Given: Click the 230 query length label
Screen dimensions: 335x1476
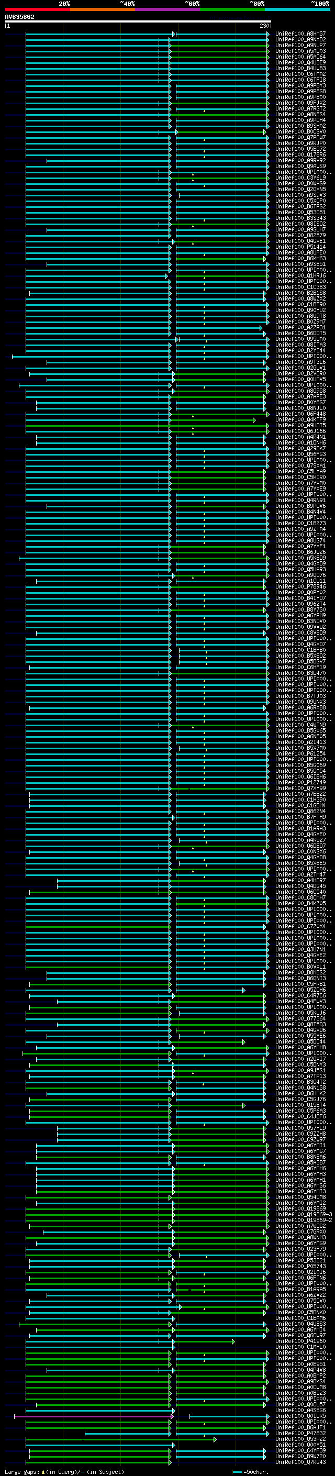Looking at the screenshot, I should coord(263,26).
